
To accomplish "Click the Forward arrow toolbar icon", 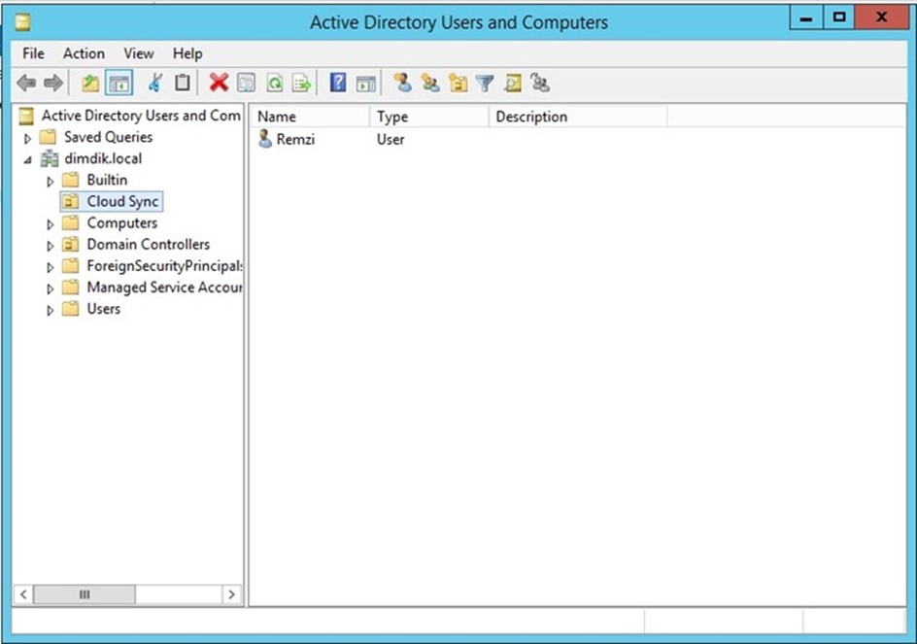I will click(x=53, y=84).
